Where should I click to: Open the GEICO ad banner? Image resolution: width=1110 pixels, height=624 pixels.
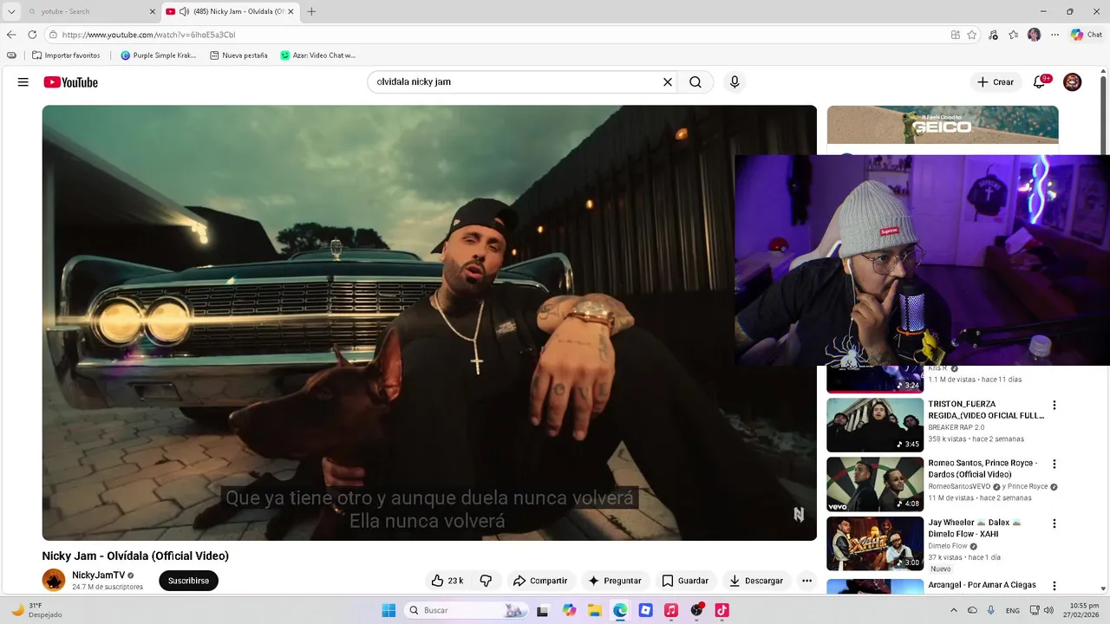[943, 125]
